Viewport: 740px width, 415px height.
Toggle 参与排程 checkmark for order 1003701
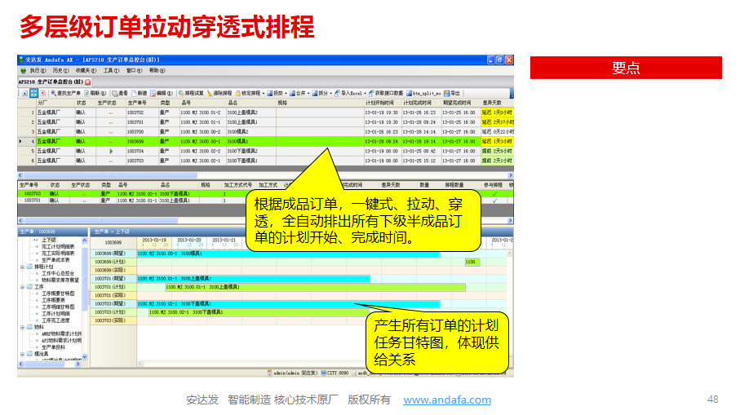[x=494, y=200]
